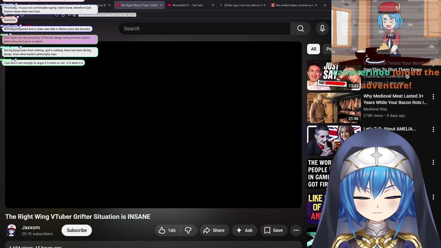Open Just Say That video thumbnail
Image resolution: width=441 pixels, height=248 pixels.
point(334,75)
